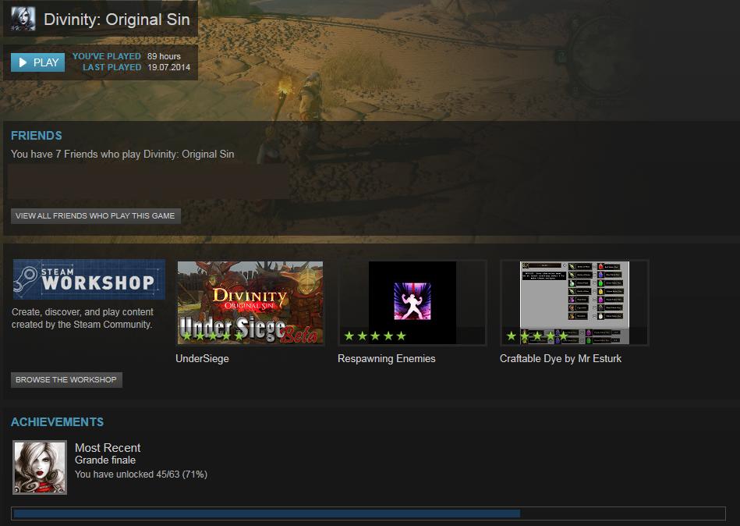Open the Respawning Enemies workshop thumbnail

click(x=412, y=303)
